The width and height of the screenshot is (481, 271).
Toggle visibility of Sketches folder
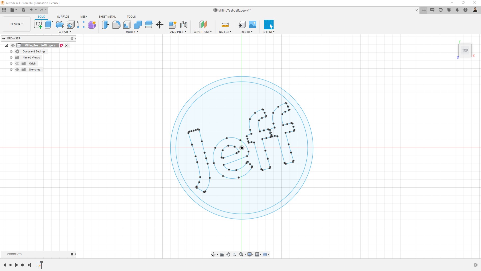click(17, 70)
